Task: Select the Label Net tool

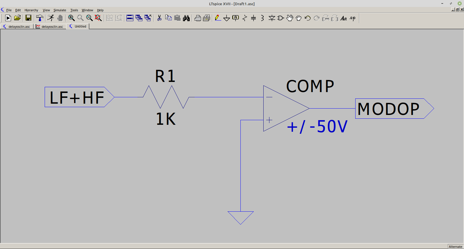Action: click(x=235, y=18)
